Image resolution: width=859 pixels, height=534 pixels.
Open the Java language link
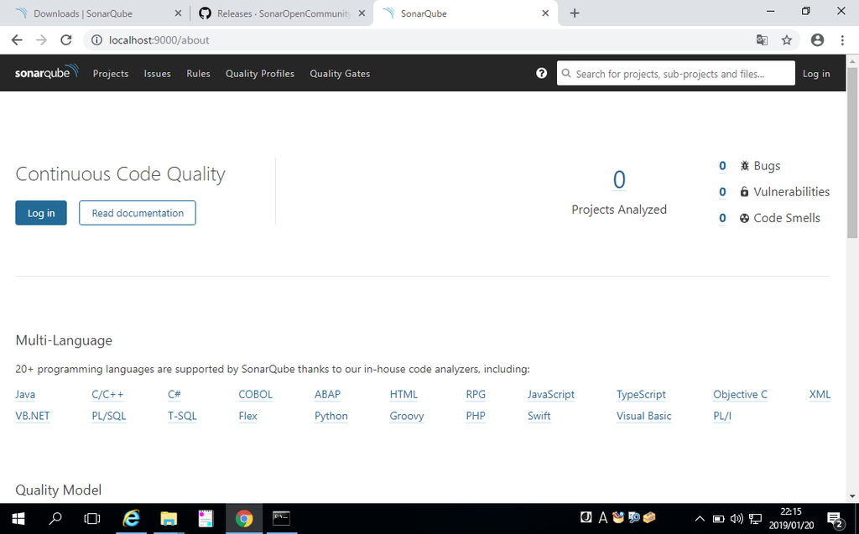click(25, 394)
